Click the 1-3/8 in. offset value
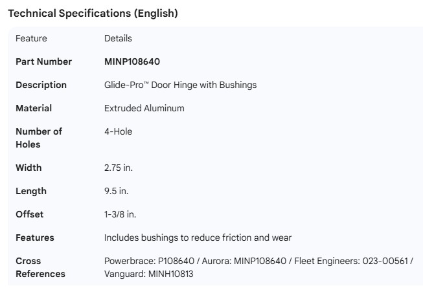The width and height of the screenshot is (423, 288). pos(120,214)
